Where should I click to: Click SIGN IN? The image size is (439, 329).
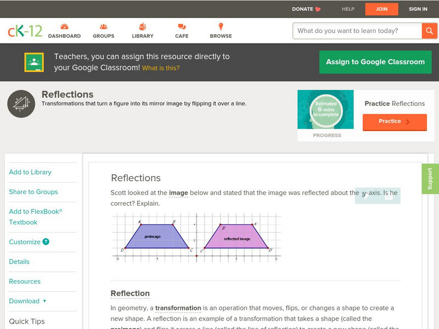click(418, 9)
